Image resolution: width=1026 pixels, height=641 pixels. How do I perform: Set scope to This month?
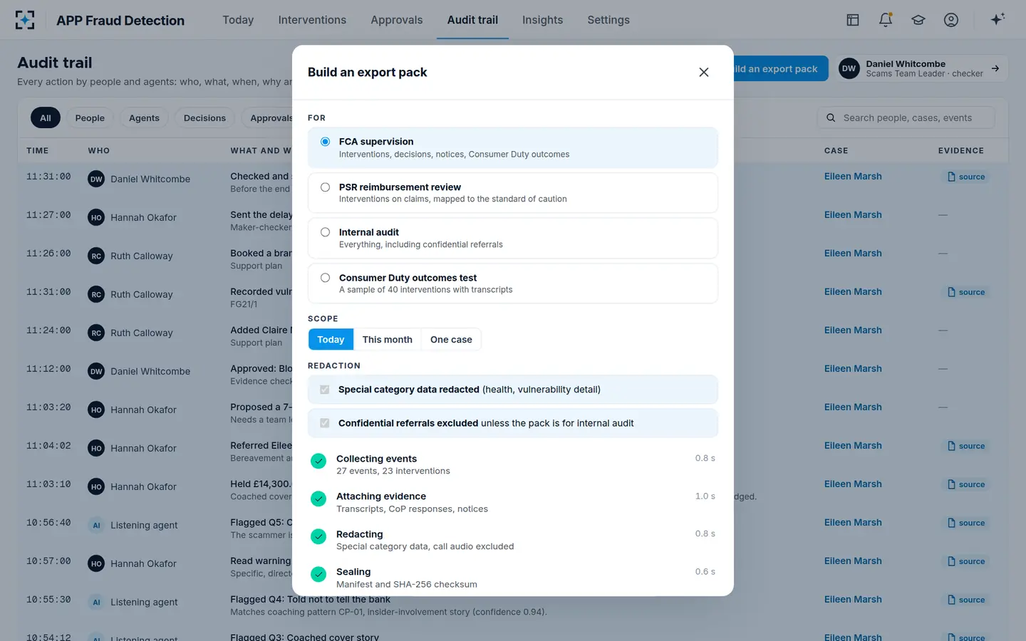[388, 340]
